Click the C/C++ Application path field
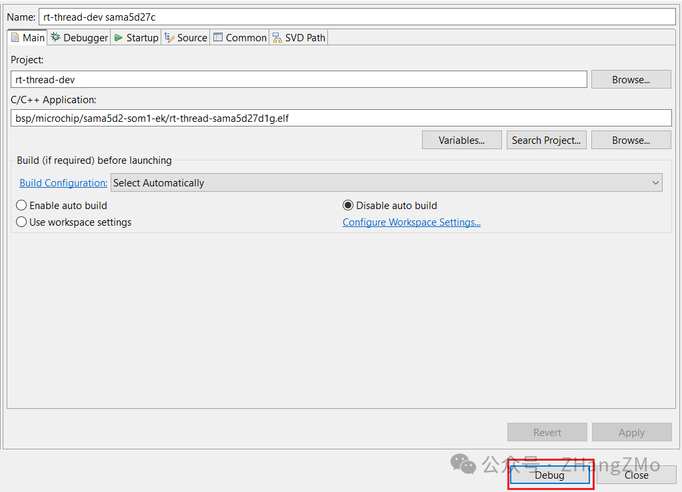The height and width of the screenshot is (492, 682). 341,118
